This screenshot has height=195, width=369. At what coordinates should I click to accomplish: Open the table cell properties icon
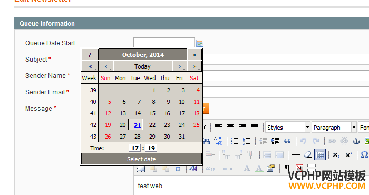(x=279, y=155)
